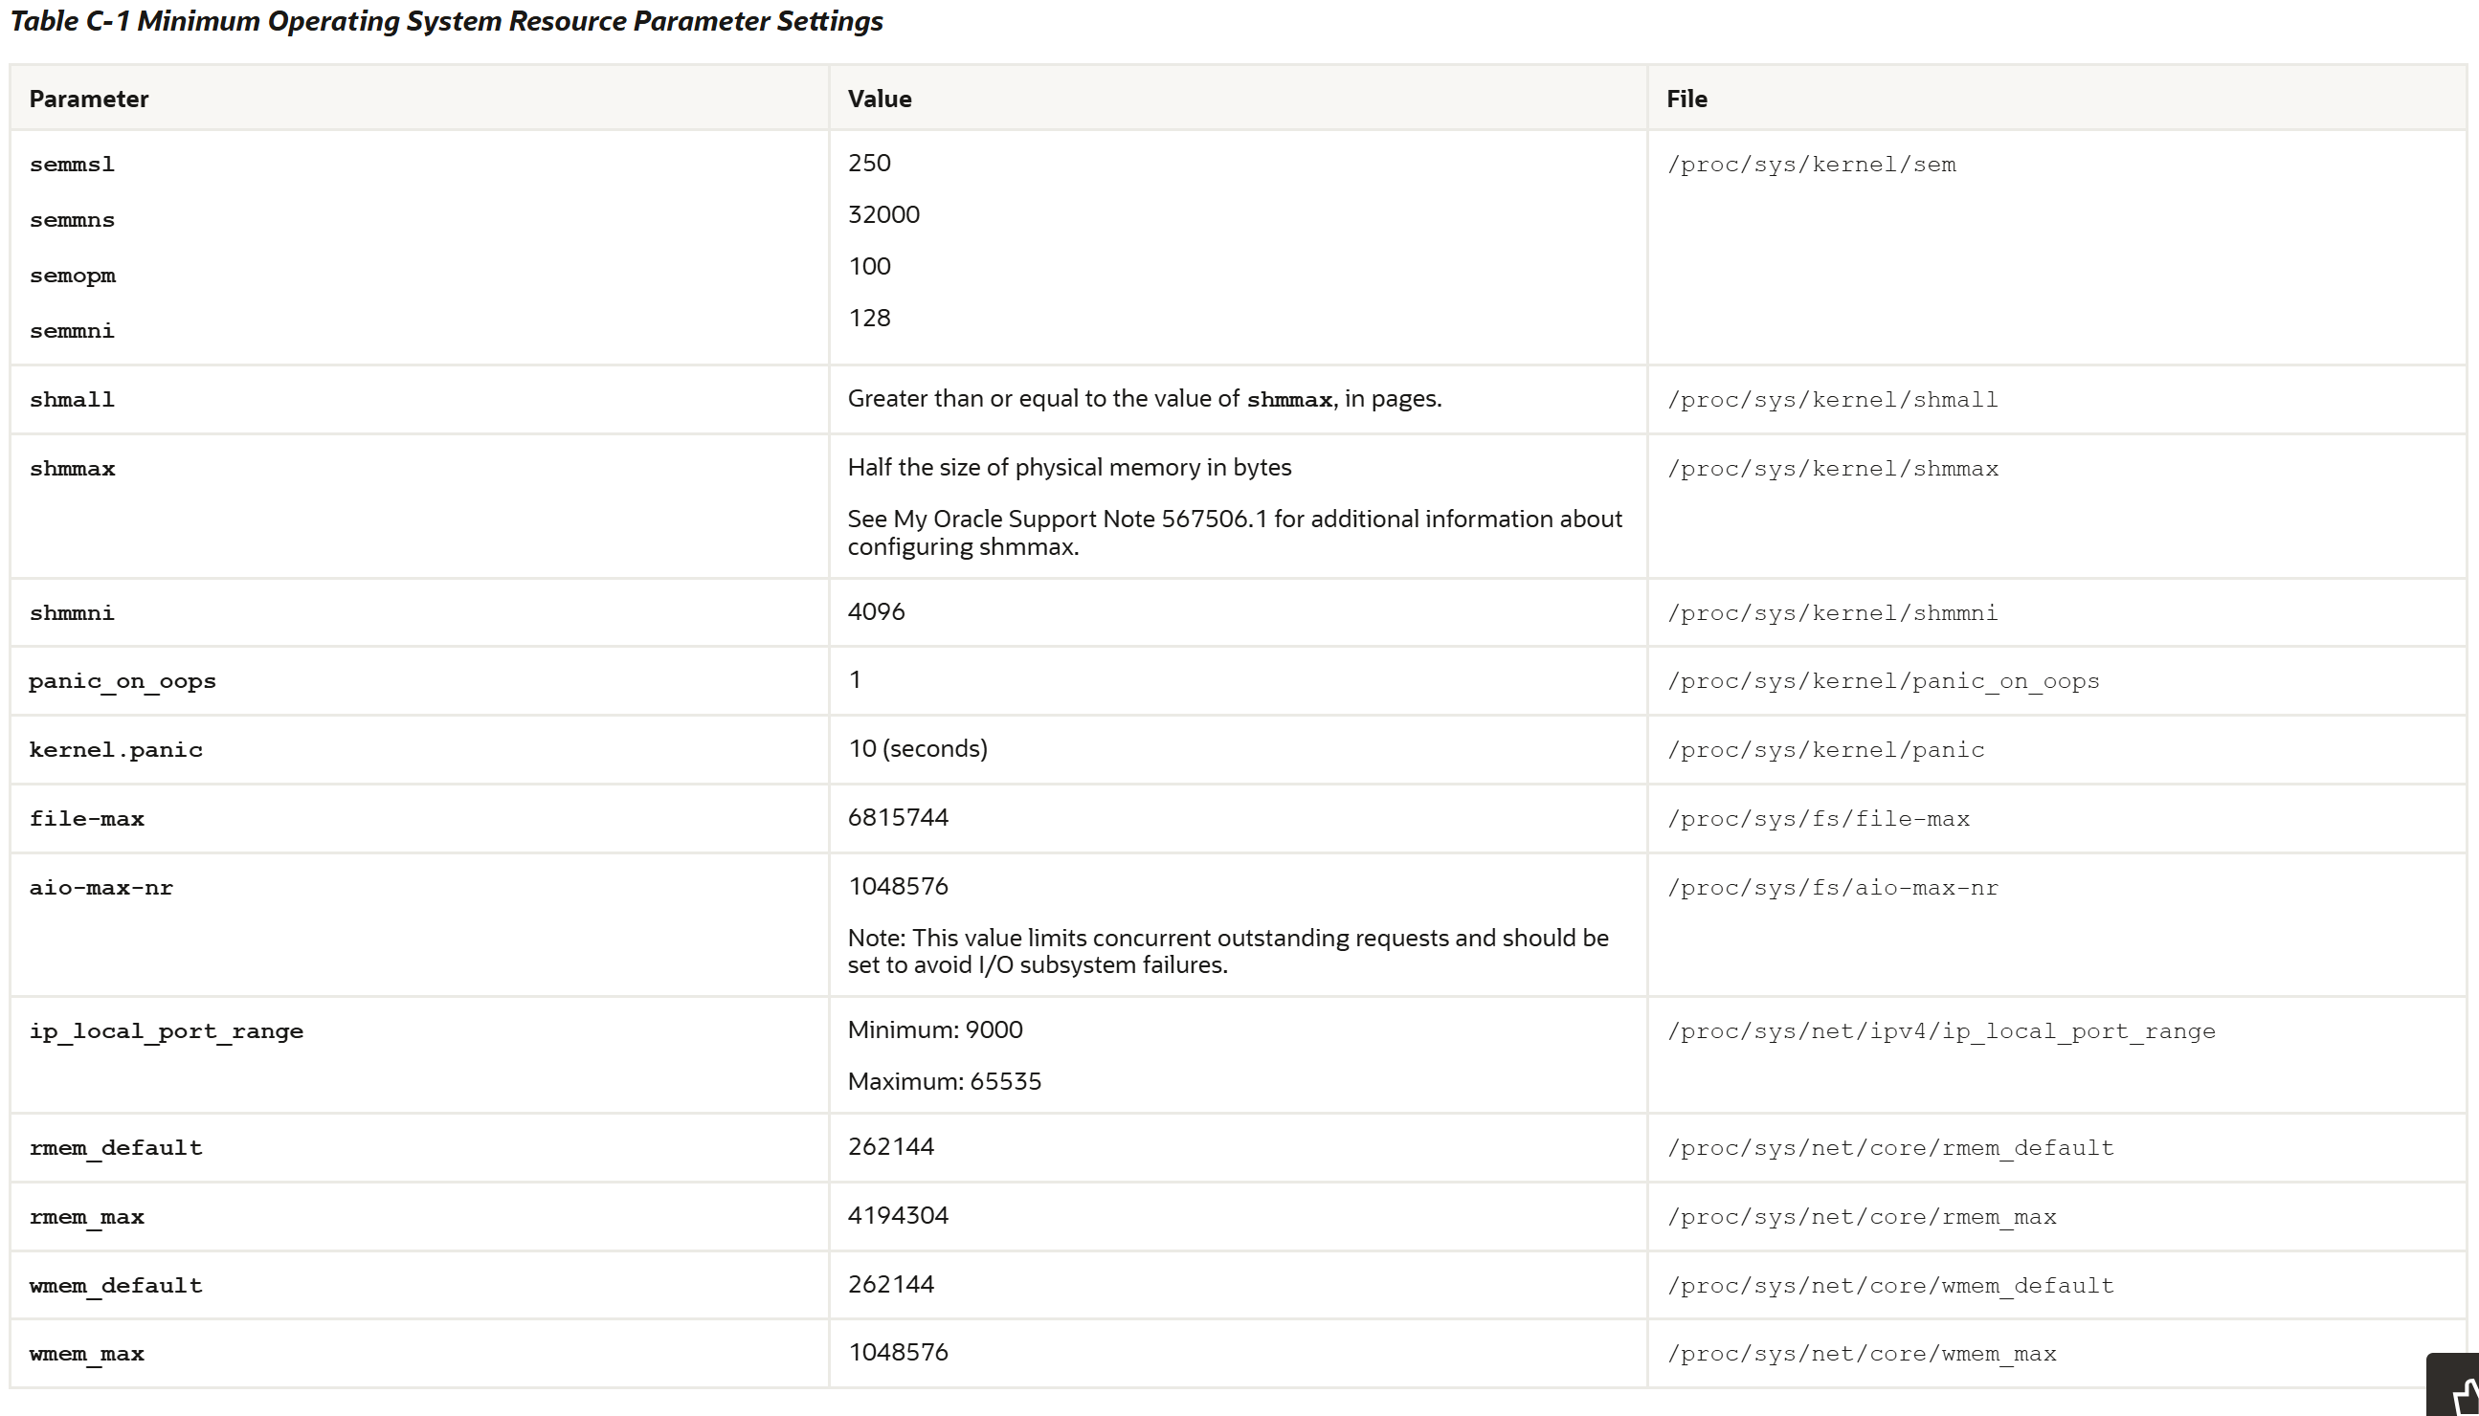The image size is (2479, 1416).
Task: Select the /proc/sys/kernel/sem file path
Action: pyautogui.click(x=1811, y=165)
